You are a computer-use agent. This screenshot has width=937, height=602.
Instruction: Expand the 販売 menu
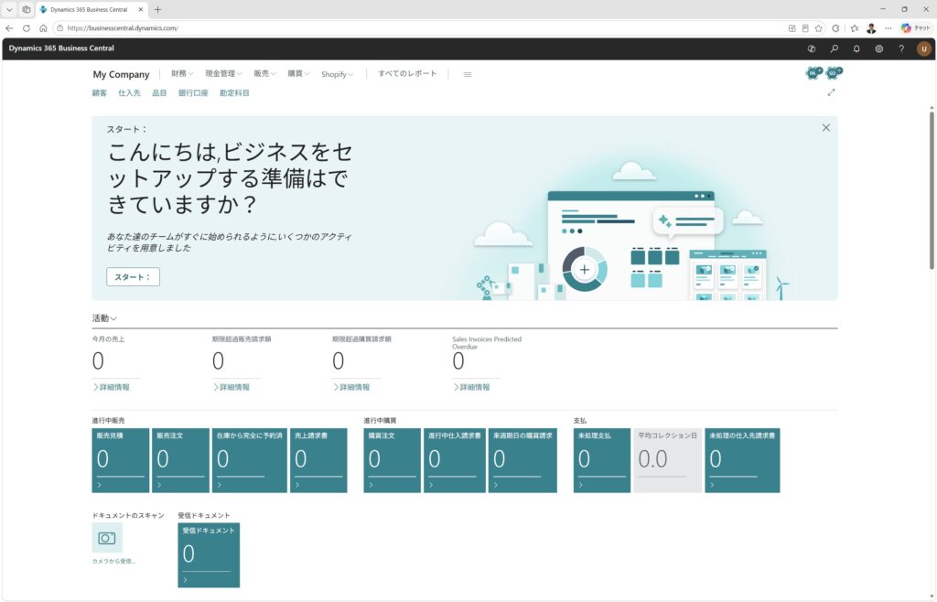[264, 73]
